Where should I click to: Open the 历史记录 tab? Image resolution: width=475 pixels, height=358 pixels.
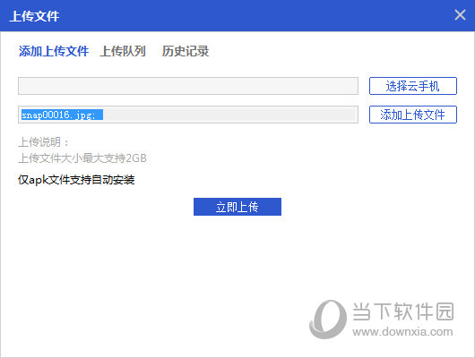pos(186,51)
